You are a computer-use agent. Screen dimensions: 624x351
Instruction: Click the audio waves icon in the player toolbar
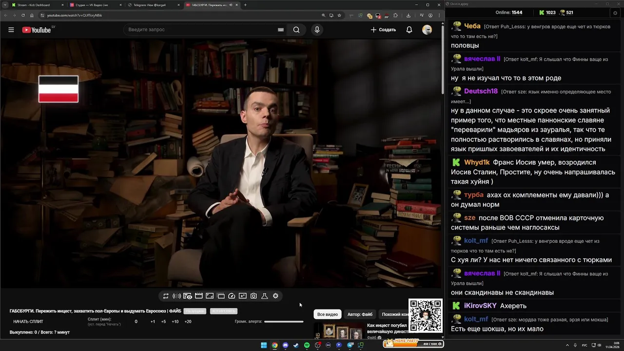pyautogui.click(x=176, y=296)
